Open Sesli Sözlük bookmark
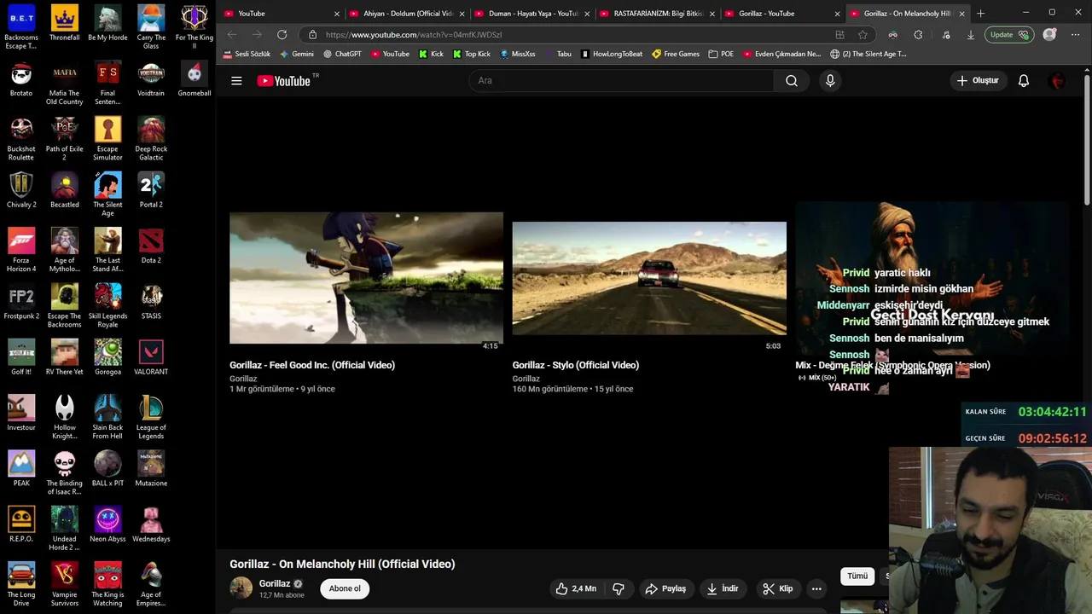Screen dimensions: 1092x614 click(247, 54)
